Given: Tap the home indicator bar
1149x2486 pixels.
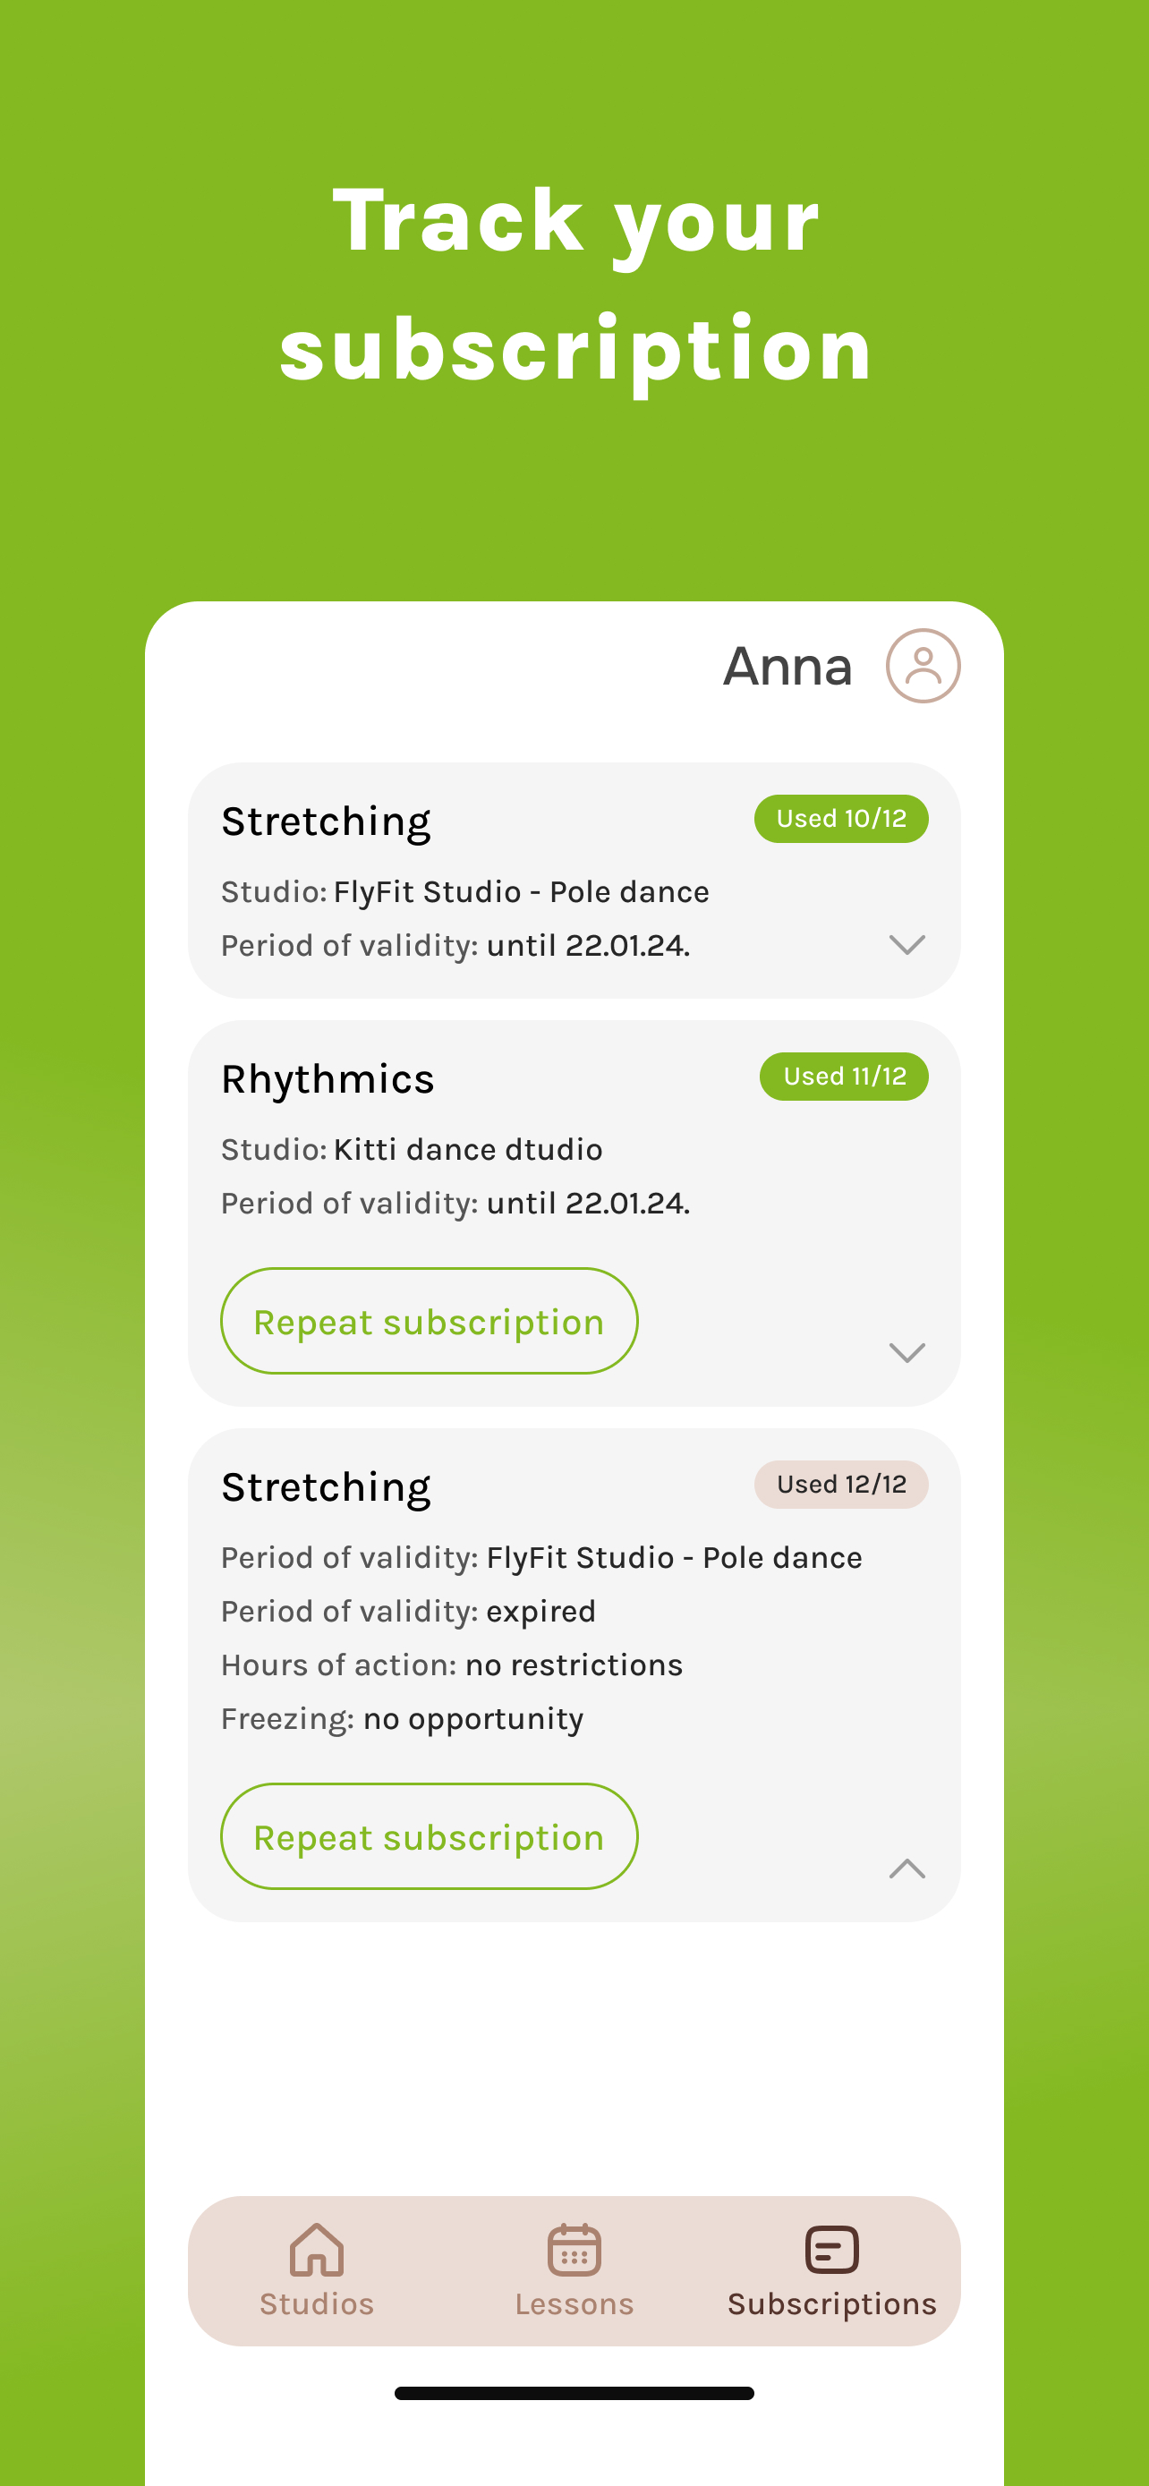Looking at the screenshot, I should click(574, 2393).
